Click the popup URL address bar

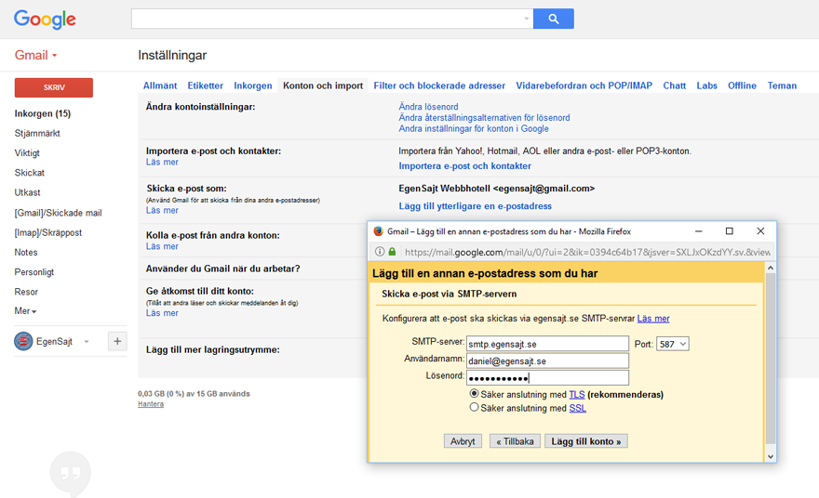[x=587, y=252]
